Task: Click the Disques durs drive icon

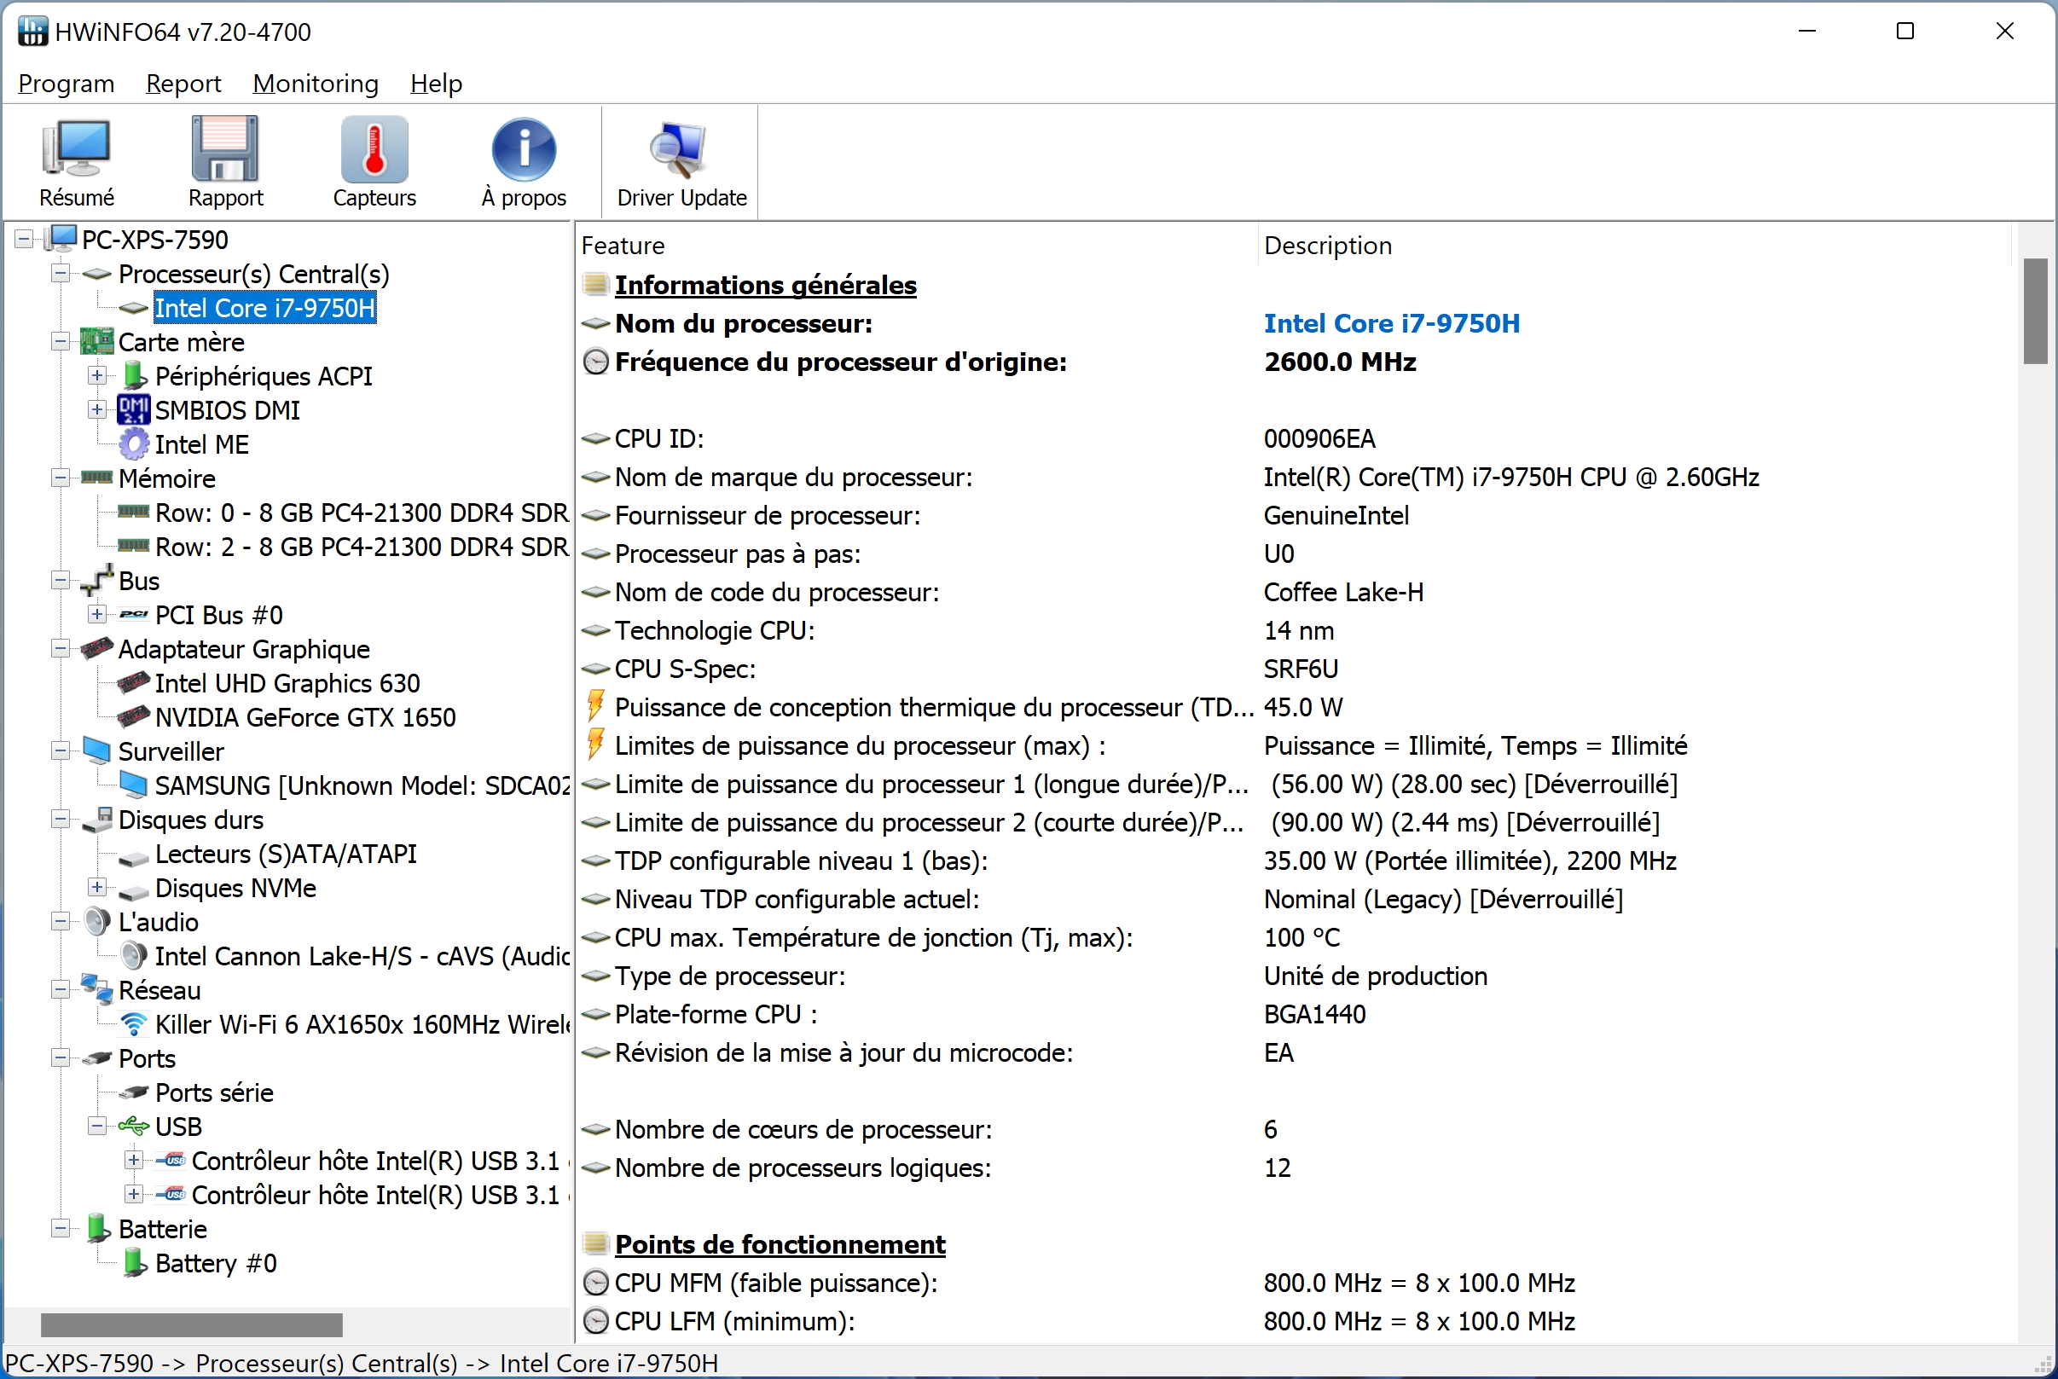Action: point(97,819)
